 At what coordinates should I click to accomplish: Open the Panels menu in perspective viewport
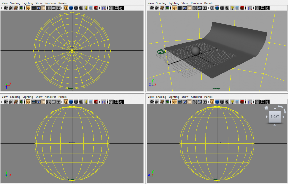(x=208, y=3)
